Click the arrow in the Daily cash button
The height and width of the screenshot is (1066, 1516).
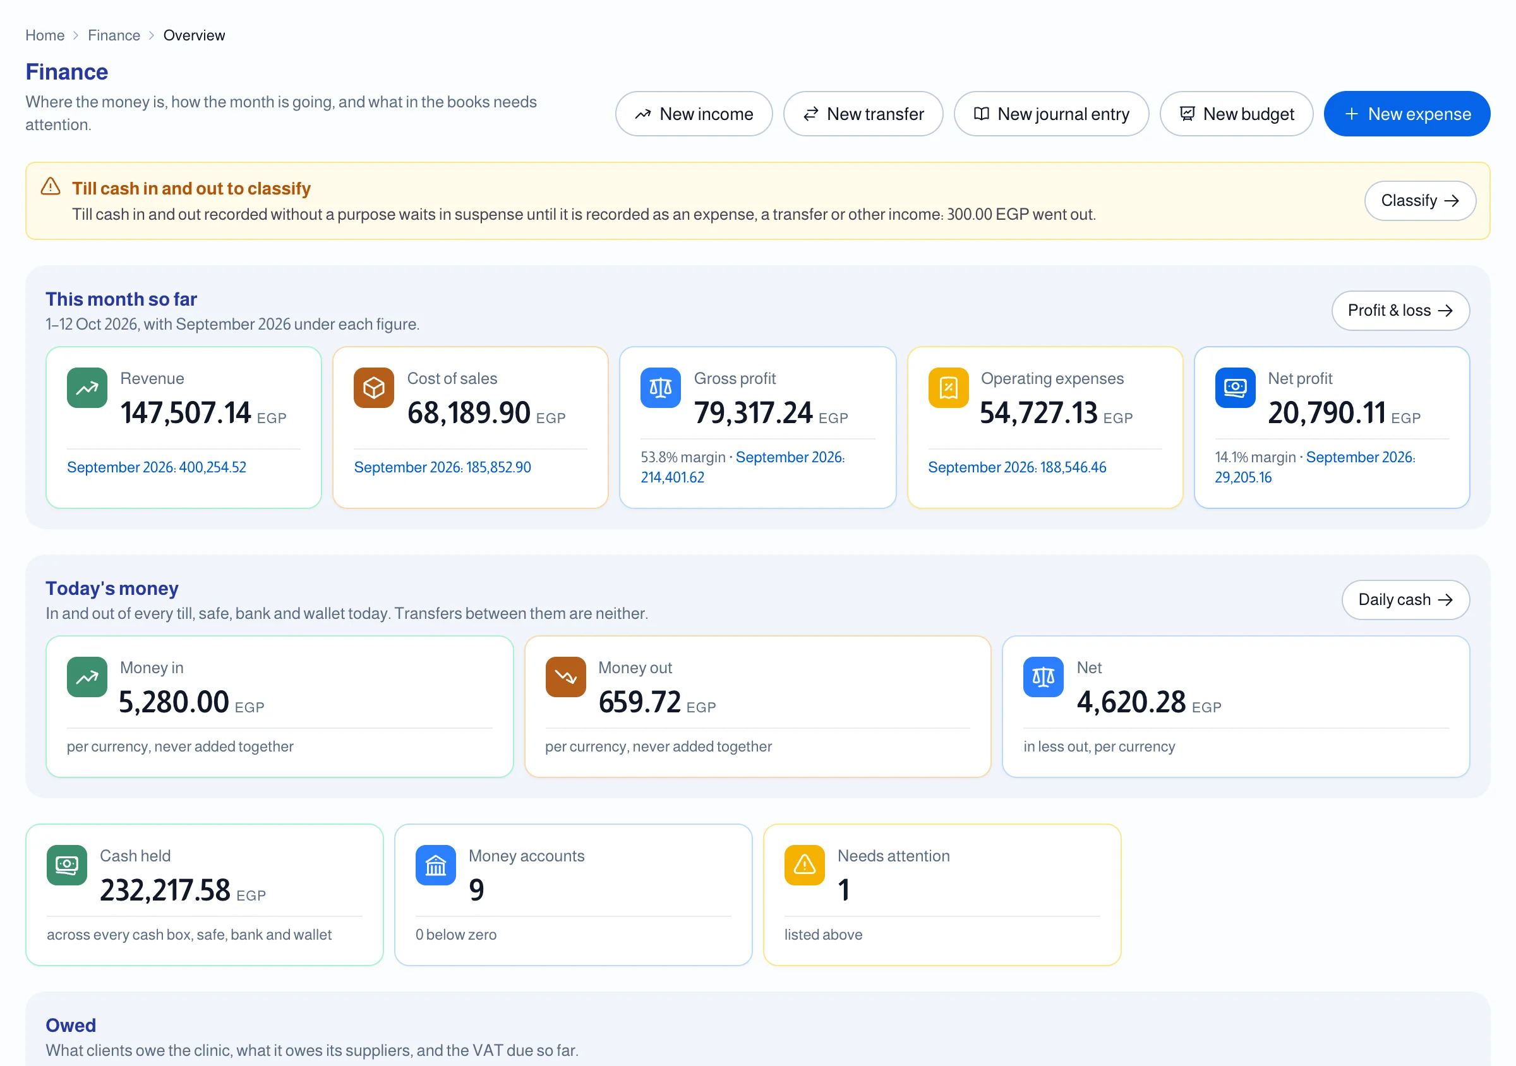tap(1445, 600)
